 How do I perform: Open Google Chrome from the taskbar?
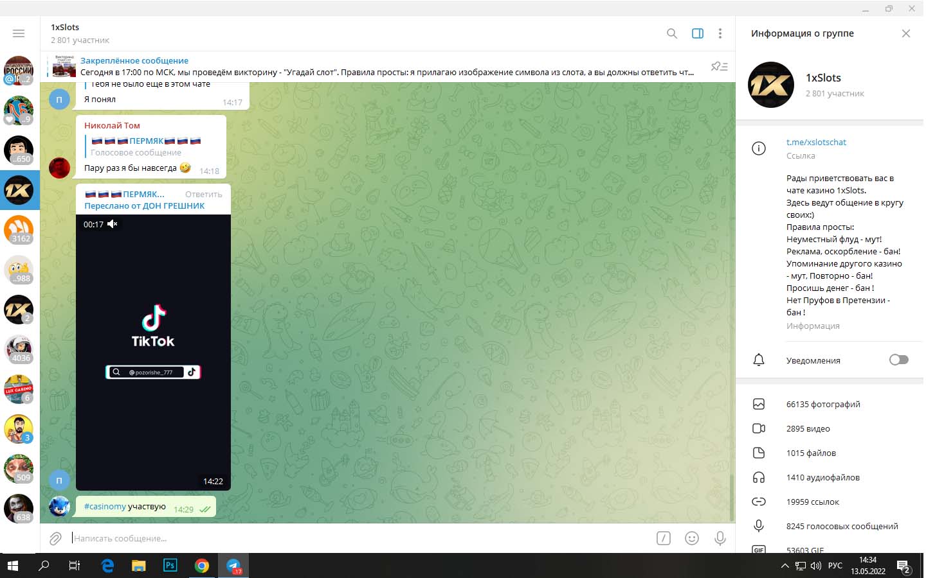point(202,566)
